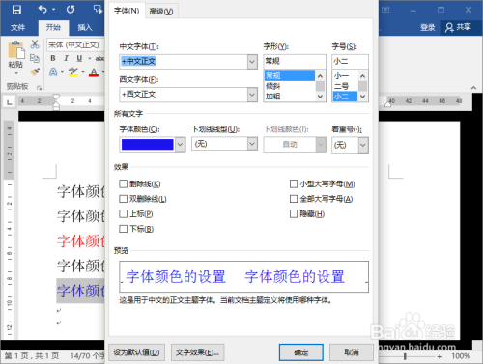Check the 删除线 strikethrough checkbox
The height and width of the screenshot is (364, 483).
coord(123,183)
